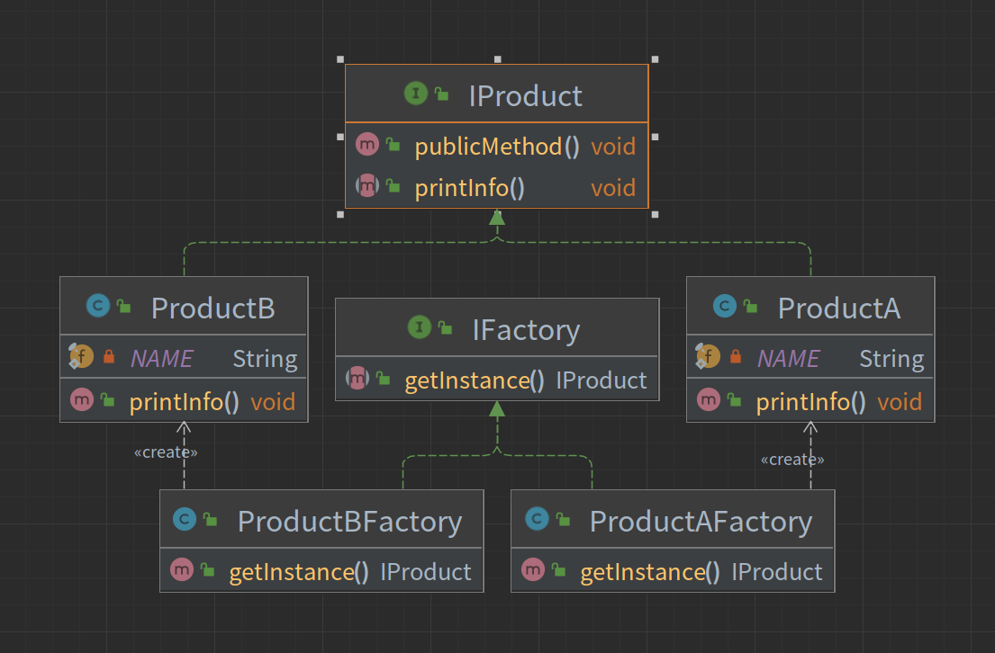Click the inheritance arrowhead below IFactory
This screenshot has width=995, height=653.
pos(496,410)
